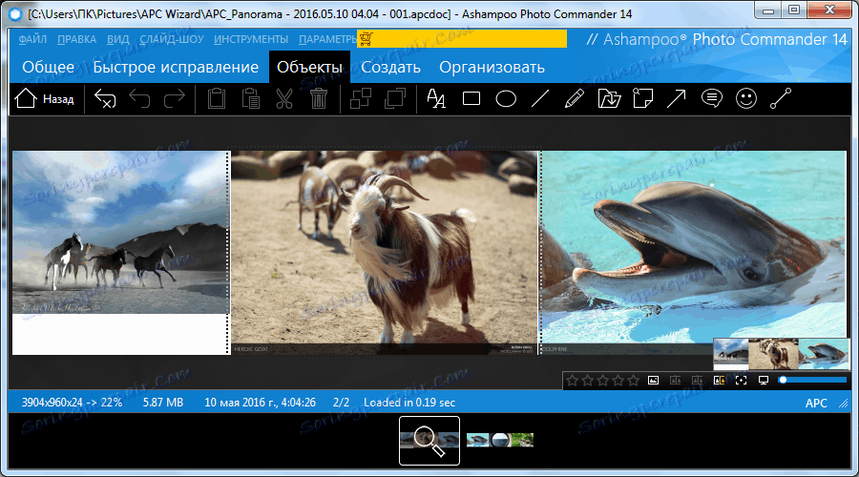Click the Назад text label
Viewport: 859px width, 477px height.
(x=58, y=99)
